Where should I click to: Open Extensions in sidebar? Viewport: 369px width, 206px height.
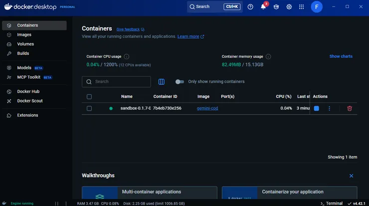tap(34, 115)
